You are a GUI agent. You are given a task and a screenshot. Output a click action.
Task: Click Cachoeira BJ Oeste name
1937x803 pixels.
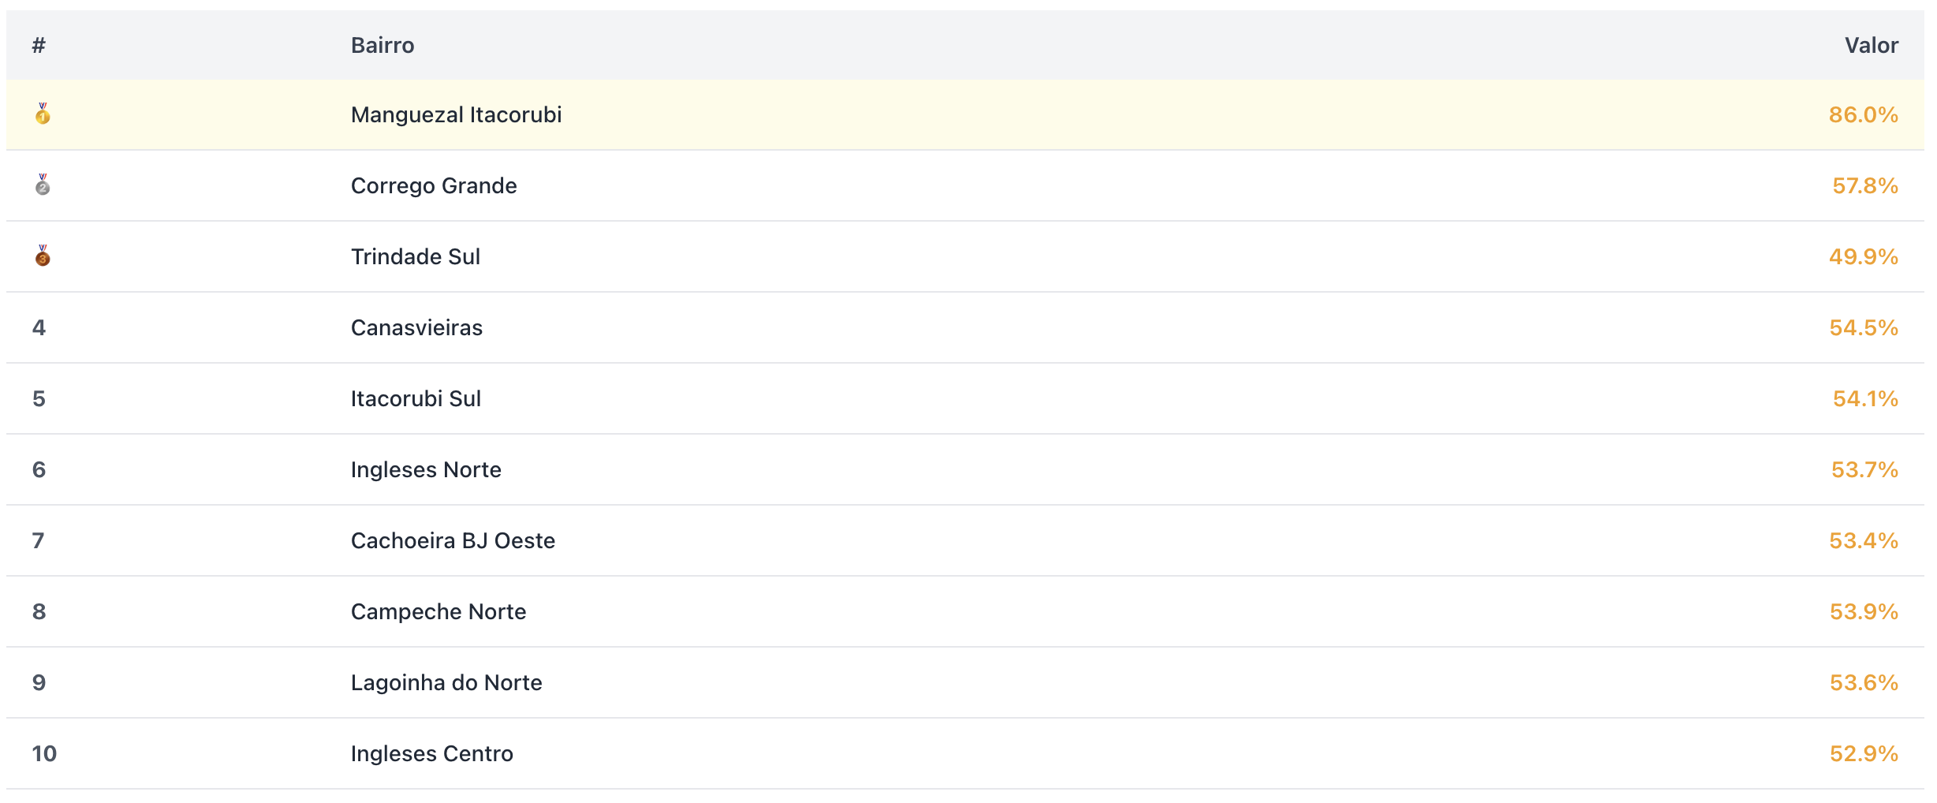tap(453, 540)
